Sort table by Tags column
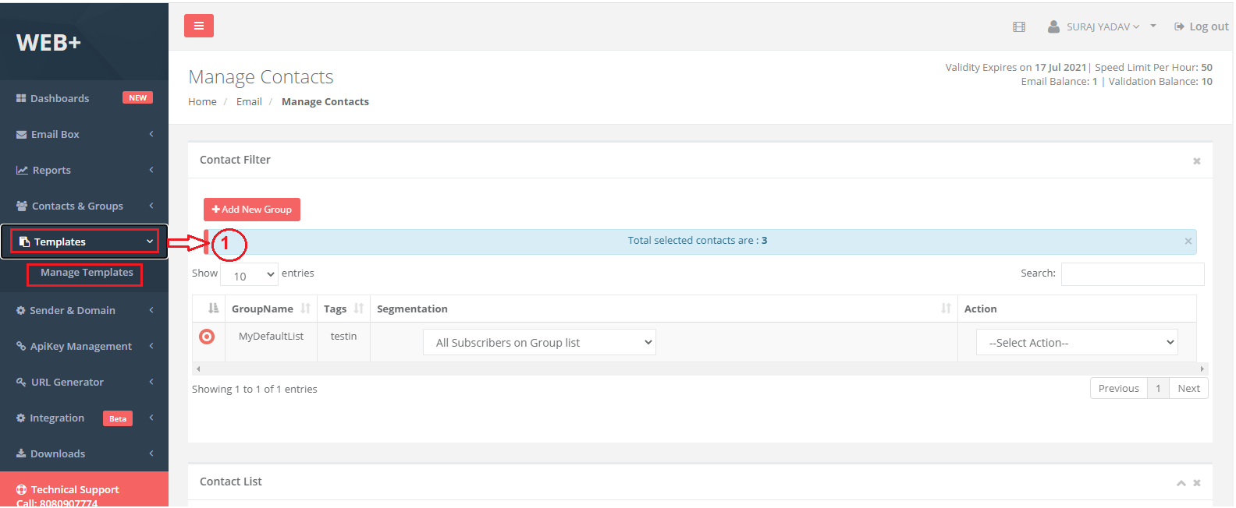Image resolution: width=1236 pixels, height=508 pixels. (358, 309)
